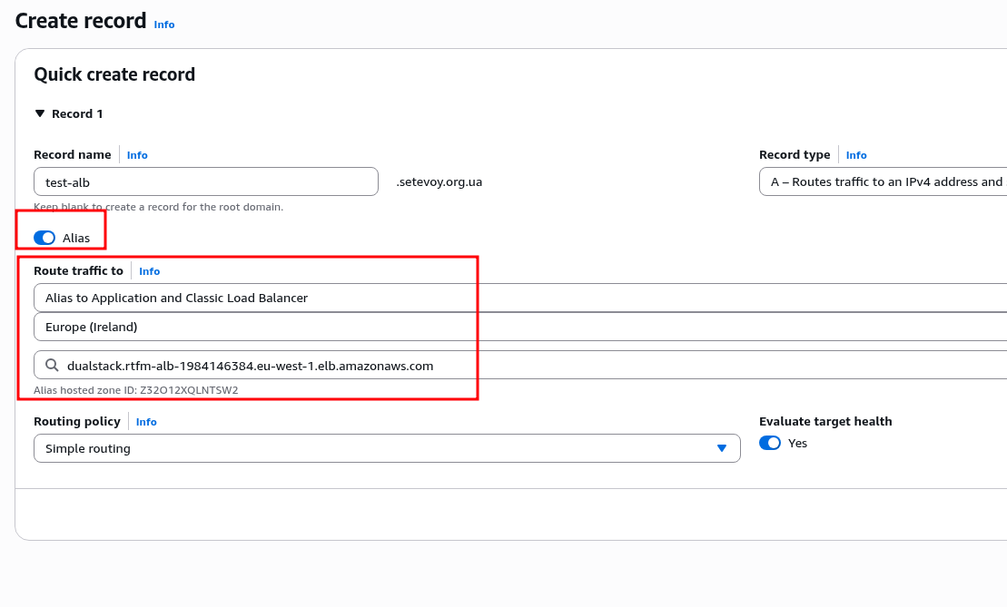Open the Simple routing policy dropdown
The width and height of the screenshot is (1007, 607).
pos(387,448)
